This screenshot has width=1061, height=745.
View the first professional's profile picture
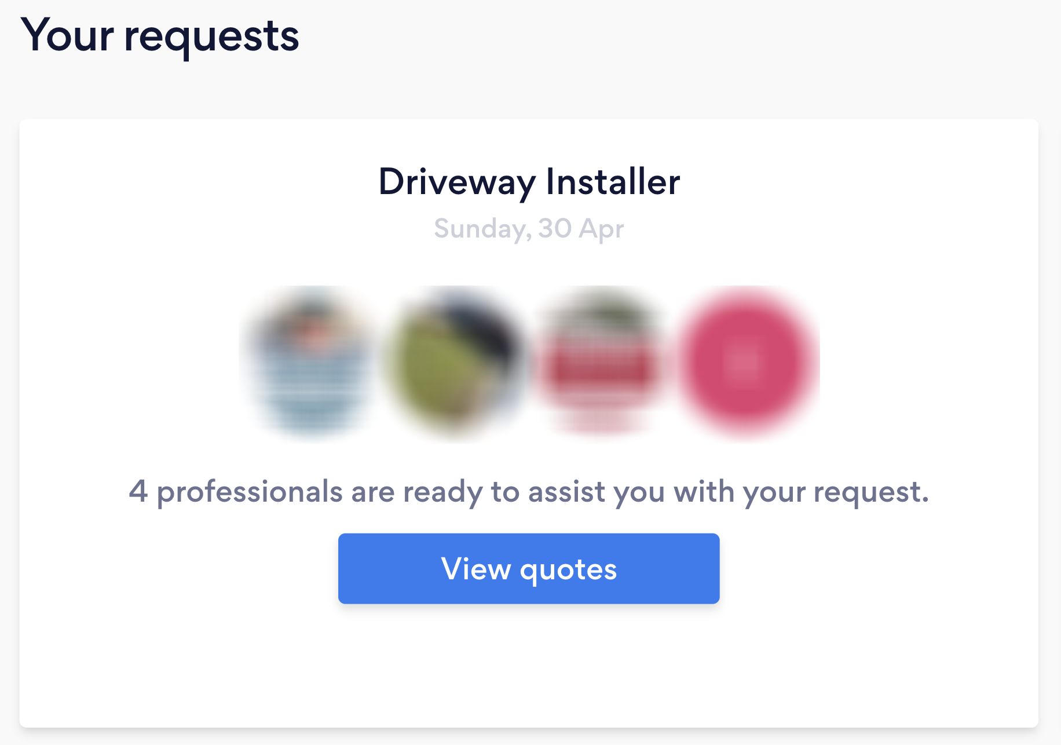pyautogui.click(x=312, y=363)
